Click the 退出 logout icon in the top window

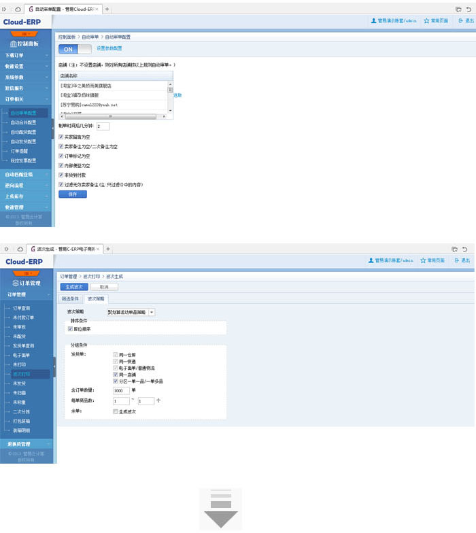point(461,20)
